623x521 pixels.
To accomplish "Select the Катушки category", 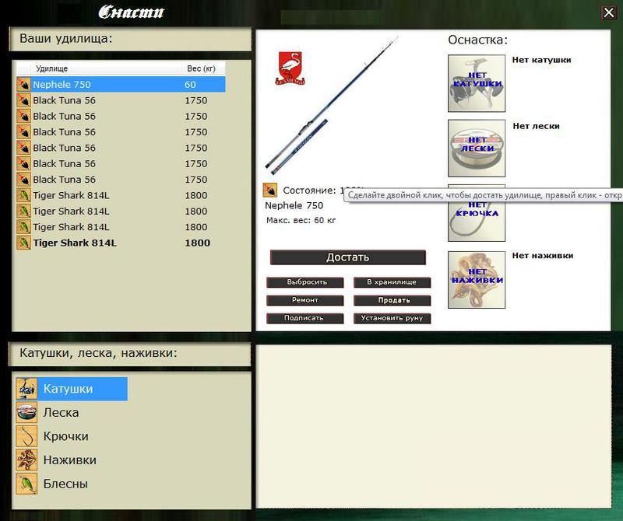I will [72, 389].
